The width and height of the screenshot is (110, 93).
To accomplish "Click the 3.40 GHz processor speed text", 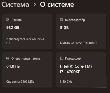I will click(66, 82).
